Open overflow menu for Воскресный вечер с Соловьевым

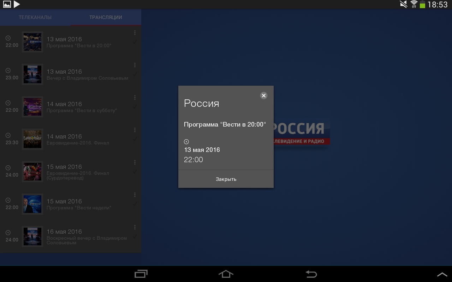coord(135,227)
